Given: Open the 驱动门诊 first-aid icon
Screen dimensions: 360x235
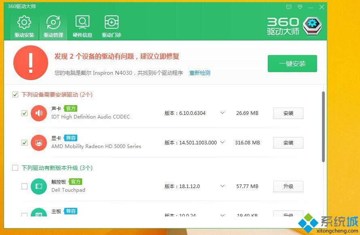Looking at the screenshot, I should tap(112, 22).
